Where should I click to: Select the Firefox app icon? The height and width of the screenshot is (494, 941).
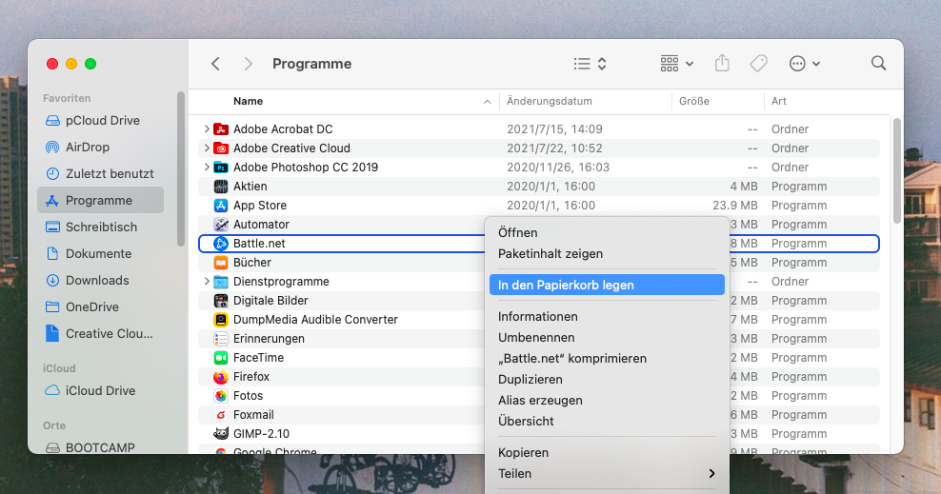(221, 377)
